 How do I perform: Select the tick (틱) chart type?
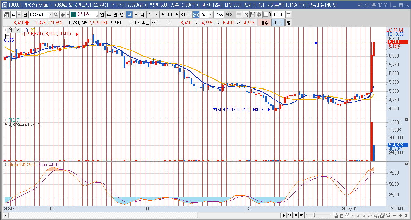[x=142, y=15]
